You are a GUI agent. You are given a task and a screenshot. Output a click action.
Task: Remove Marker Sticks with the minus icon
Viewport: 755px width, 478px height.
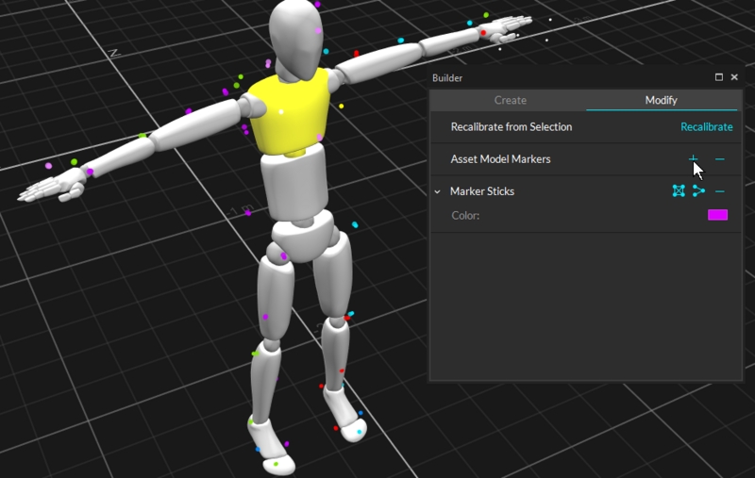(719, 191)
